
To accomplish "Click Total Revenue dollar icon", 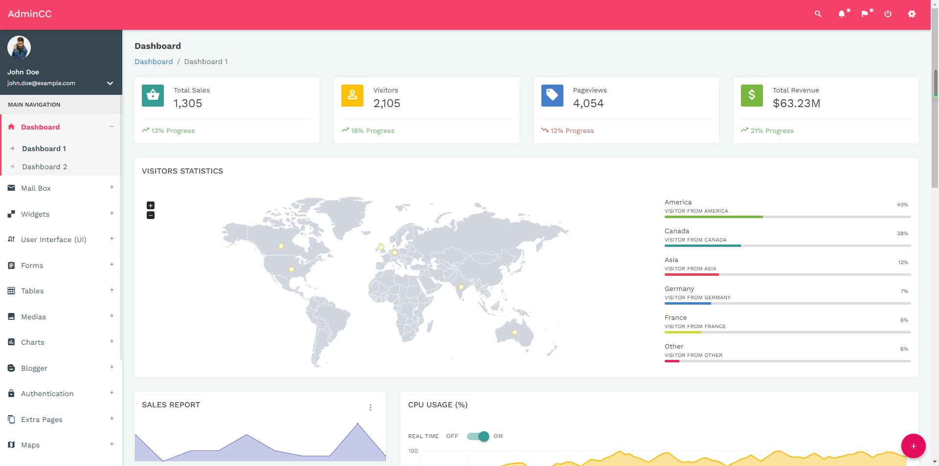I will point(752,95).
